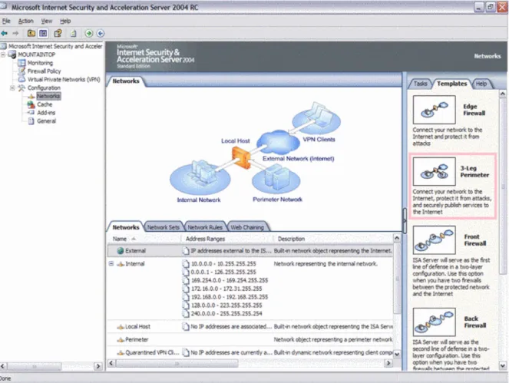509x383 pixels.
Task: Click scroll down arrow in Templates pane
Action: click(x=503, y=366)
